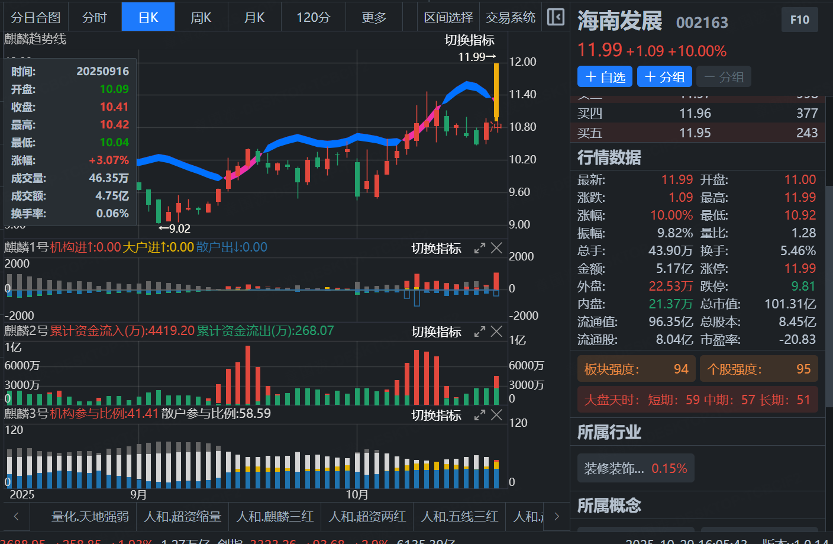Toggle 区间选择 range selection mode
The height and width of the screenshot is (544, 833).
point(448,18)
